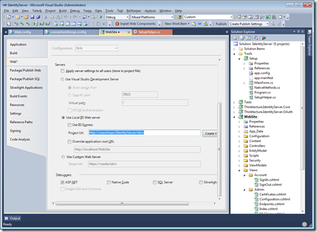Click the Properties icon in Solution Explorer toolbar
The height and width of the screenshot is (232, 317).
[x=235, y=38]
